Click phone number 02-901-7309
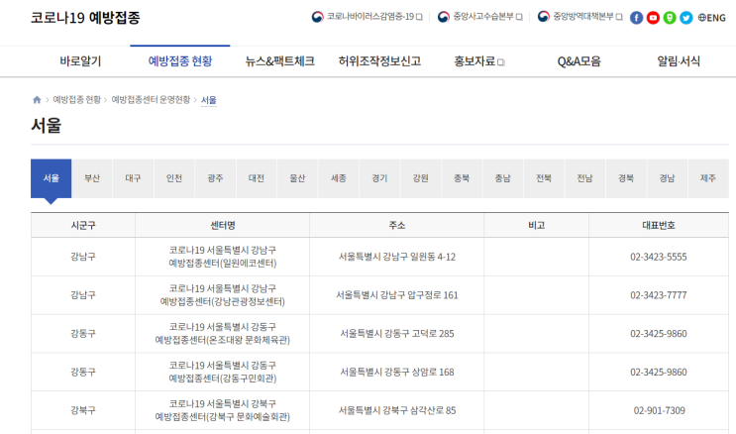The image size is (736, 434). [x=660, y=410]
